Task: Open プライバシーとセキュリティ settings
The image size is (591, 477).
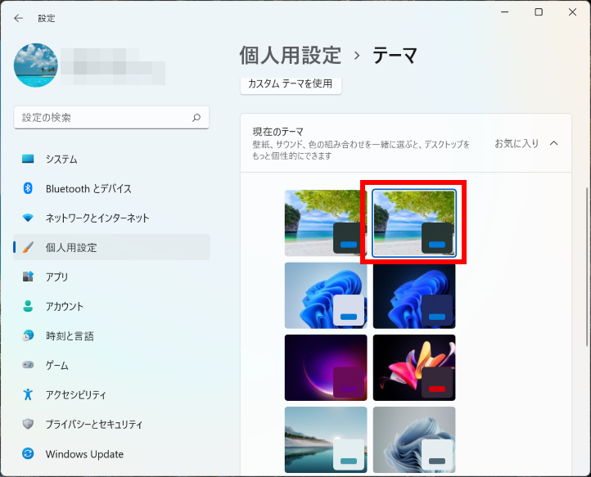Action: 111,424
